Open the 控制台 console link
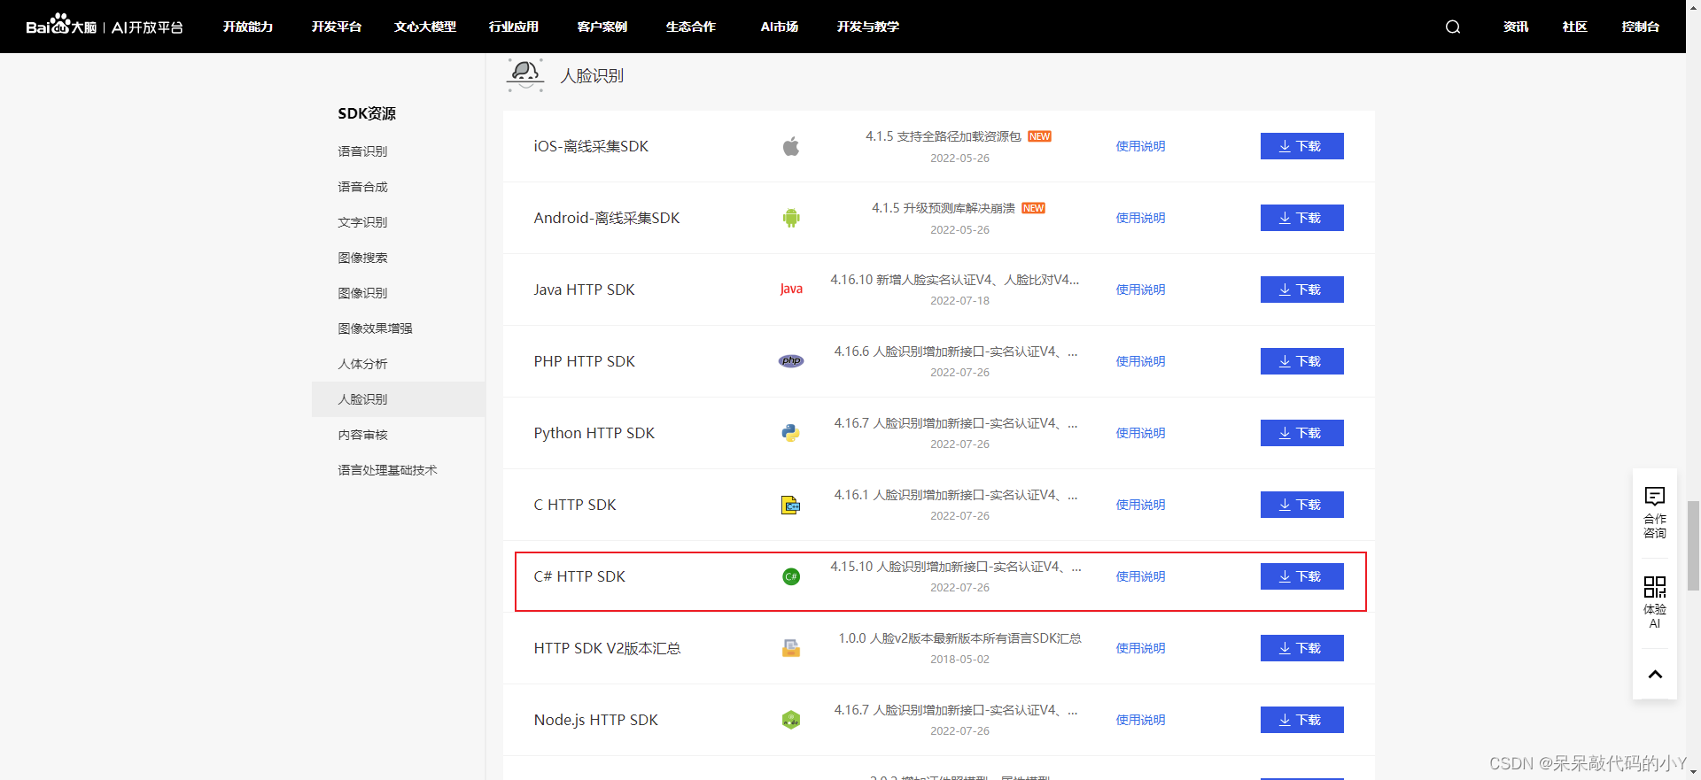Viewport: 1701px width, 780px height. click(x=1641, y=27)
